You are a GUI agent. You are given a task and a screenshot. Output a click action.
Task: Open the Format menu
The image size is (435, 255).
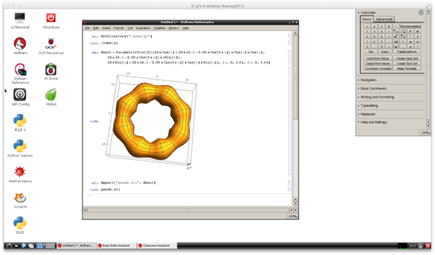pyautogui.click(x=118, y=28)
